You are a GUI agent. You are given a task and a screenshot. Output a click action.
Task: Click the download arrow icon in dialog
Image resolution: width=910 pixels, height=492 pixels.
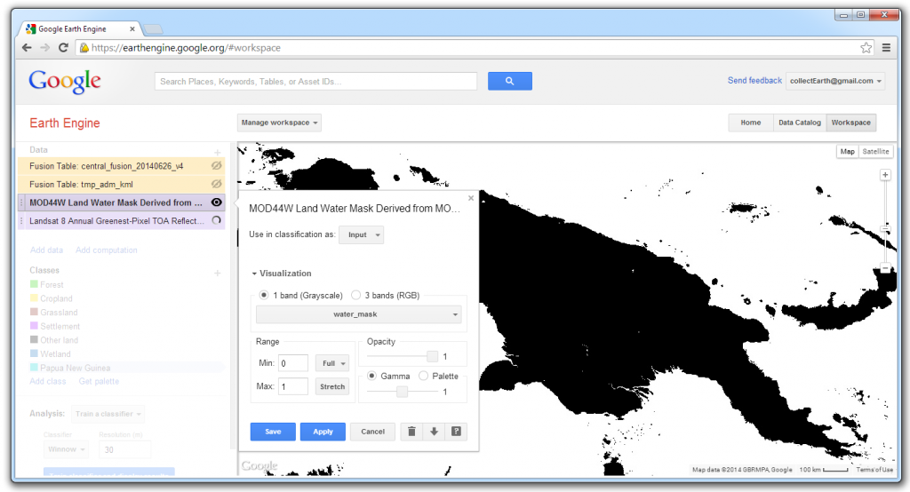[434, 432]
